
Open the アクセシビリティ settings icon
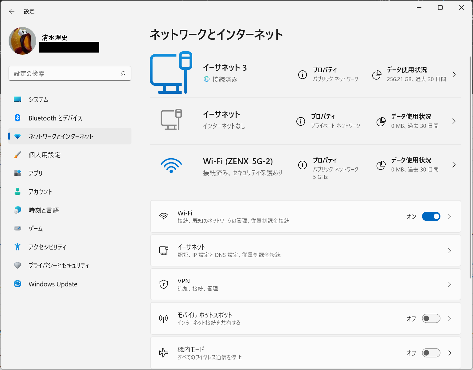pos(18,247)
